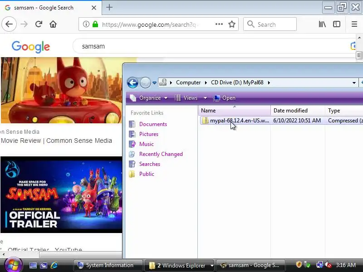Click the Windows Start orb
This screenshot has width=363, height=272.
click(13, 265)
